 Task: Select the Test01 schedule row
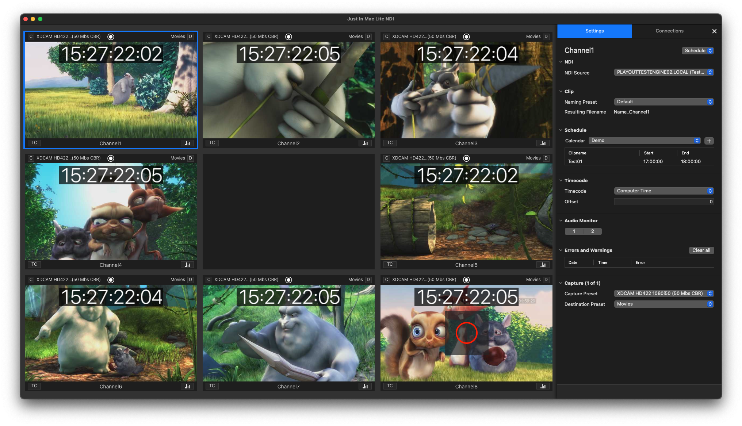(x=639, y=162)
